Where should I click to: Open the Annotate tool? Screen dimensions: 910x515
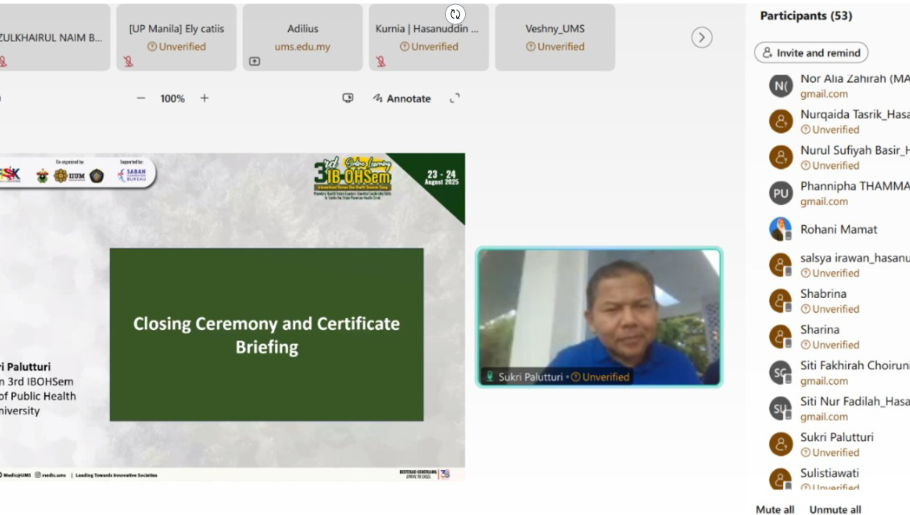(401, 98)
